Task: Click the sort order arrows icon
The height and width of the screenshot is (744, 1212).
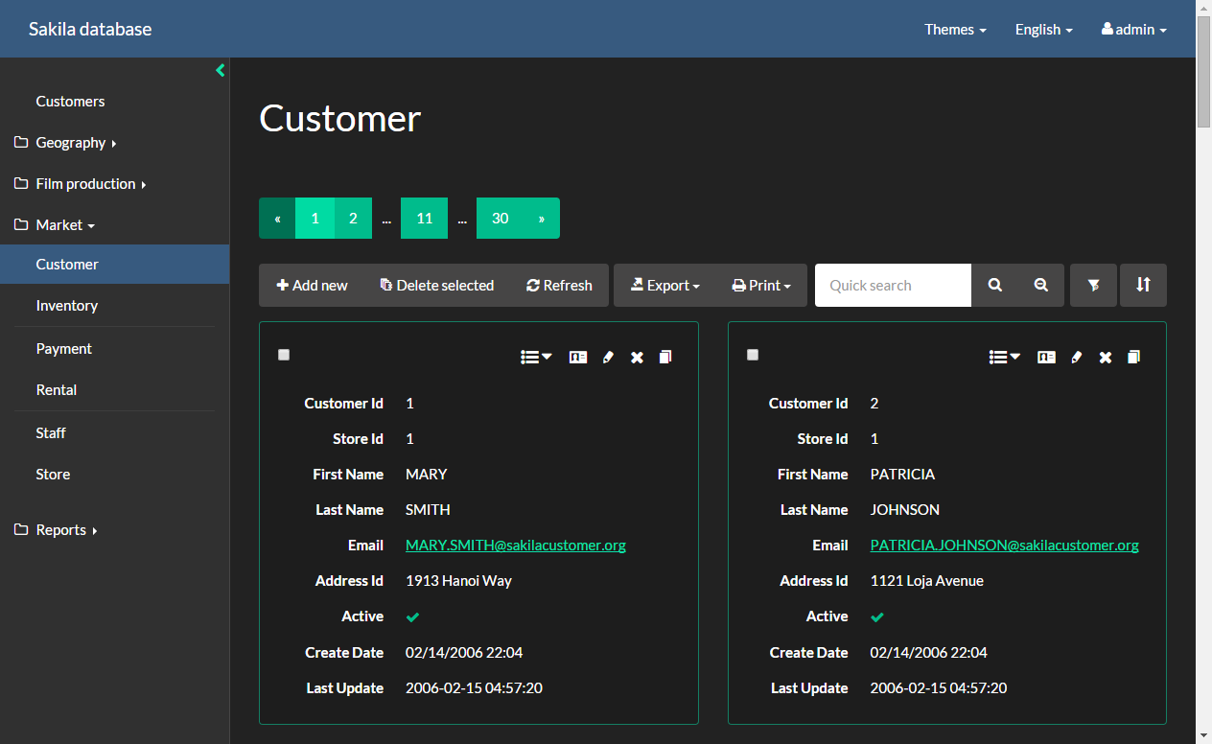Action: 1143,286
